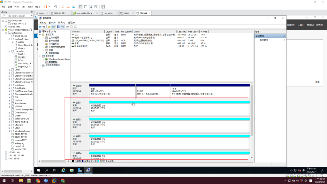Open 動作(A) menu in Computer Management

[52, 23]
